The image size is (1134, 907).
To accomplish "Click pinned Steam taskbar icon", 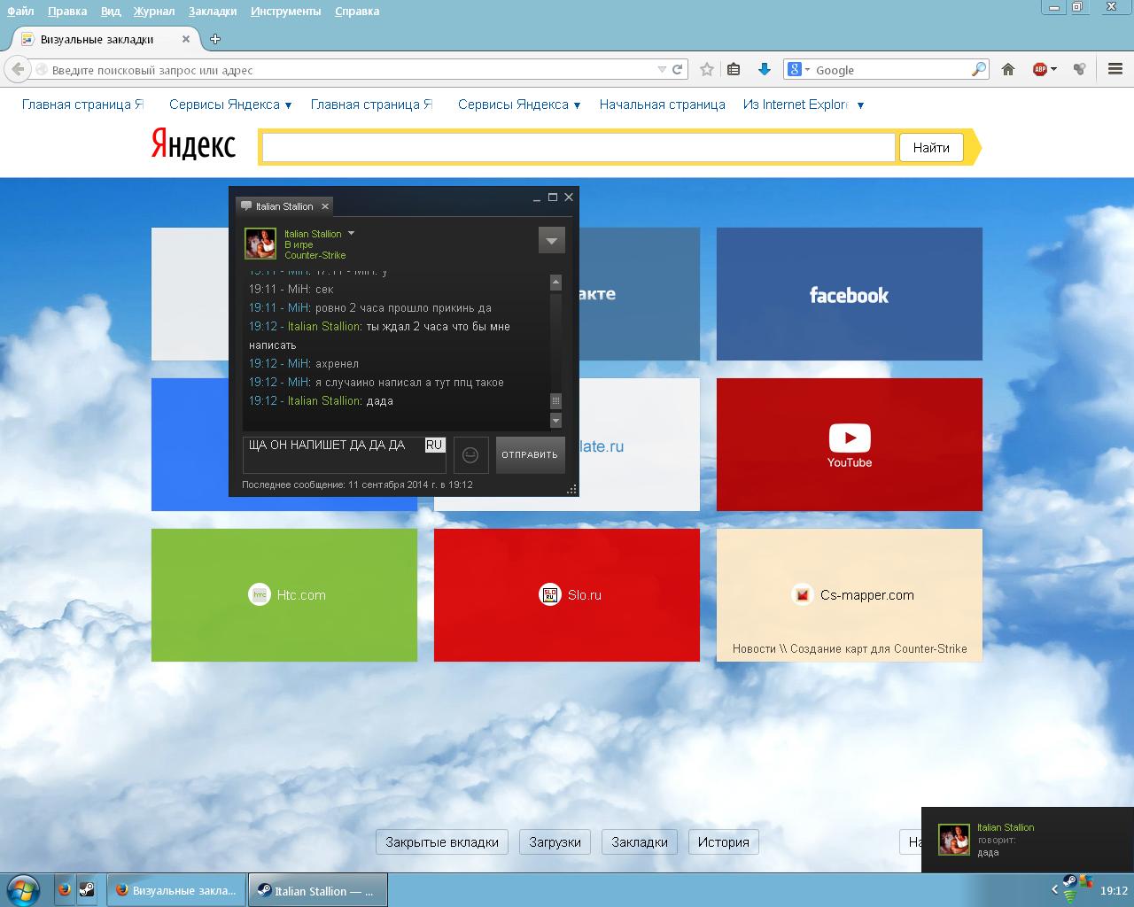I will pos(87,890).
